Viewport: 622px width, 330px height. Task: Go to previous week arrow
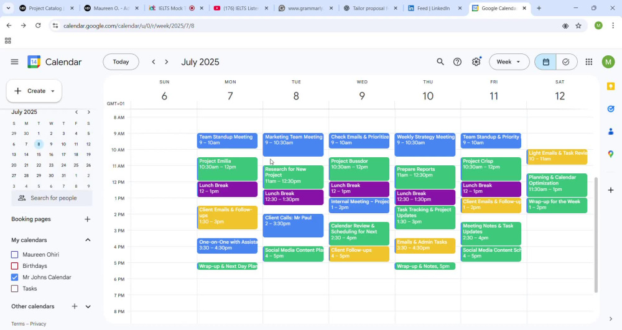pos(154,62)
